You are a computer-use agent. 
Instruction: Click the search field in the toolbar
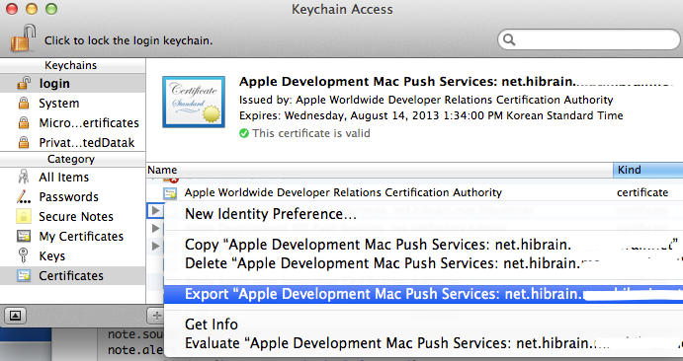pos(588,40)
